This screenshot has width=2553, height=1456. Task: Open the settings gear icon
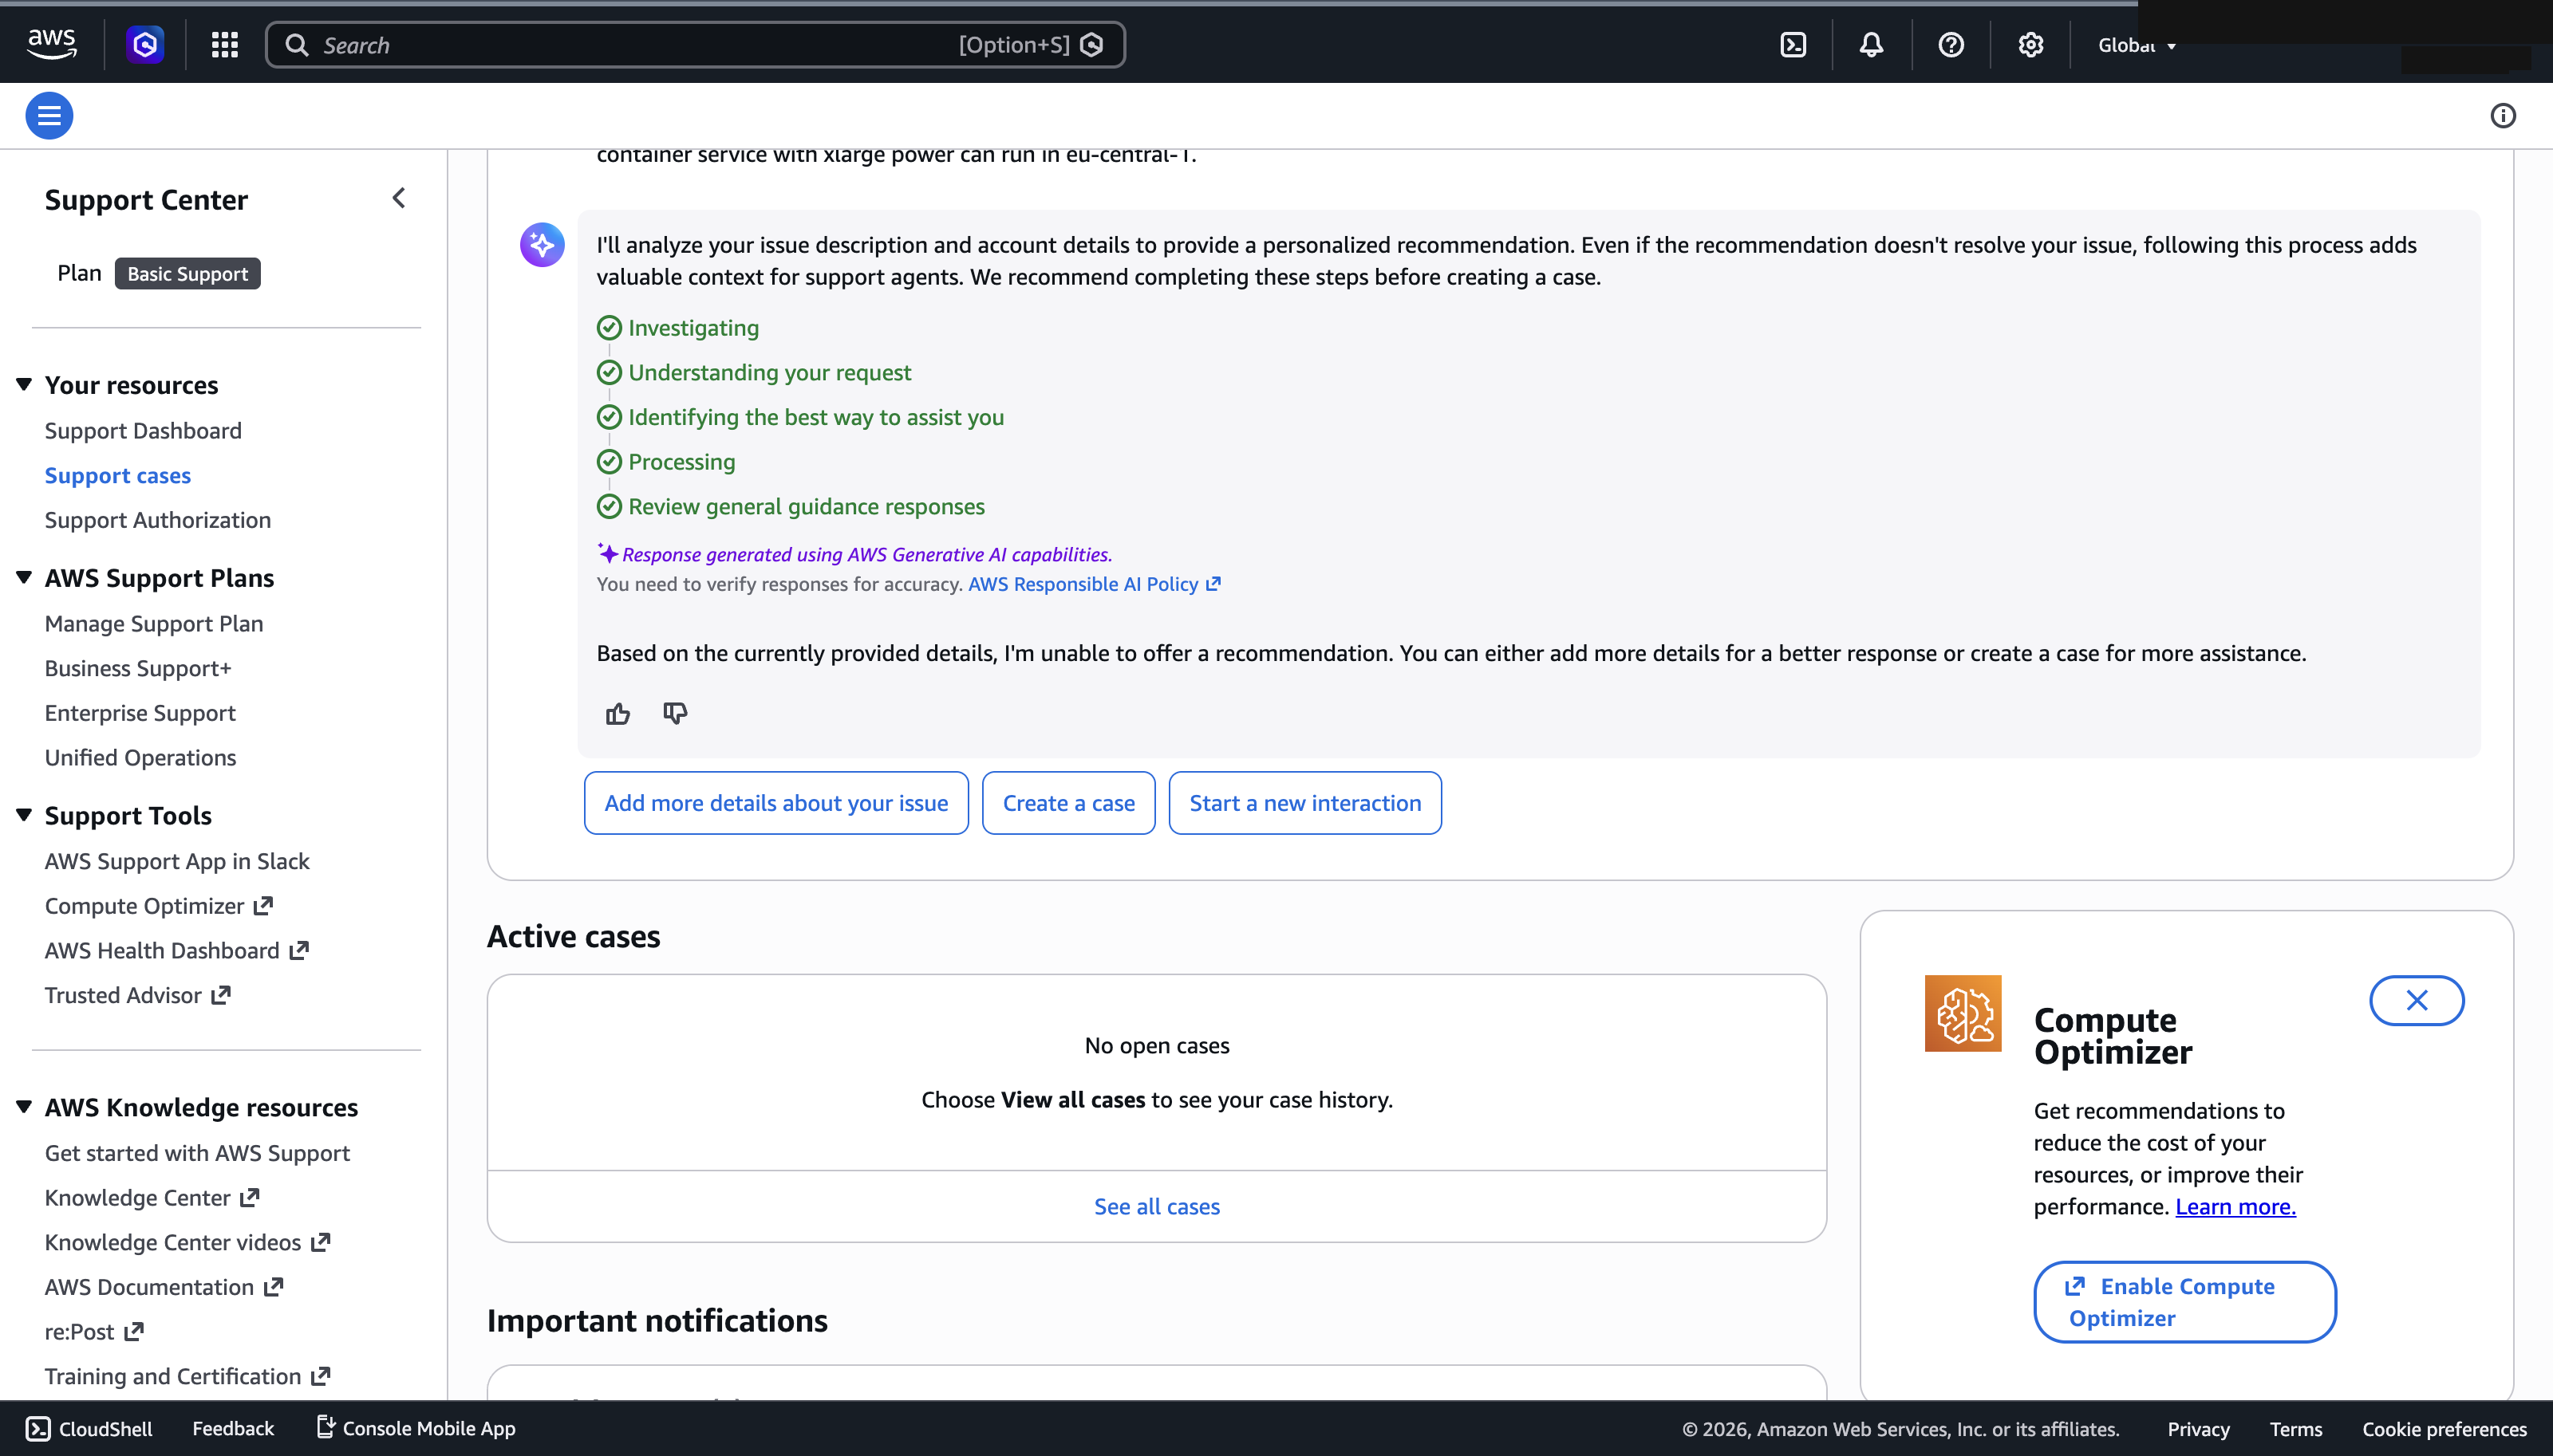coord(2030,44)
